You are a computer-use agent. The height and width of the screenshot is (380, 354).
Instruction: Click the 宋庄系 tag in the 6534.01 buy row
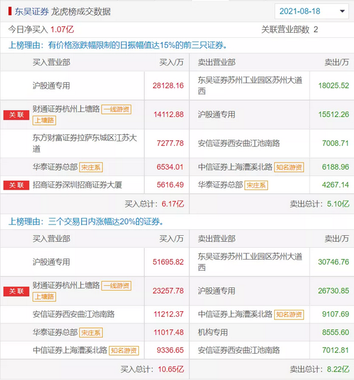tap(91, 167)
